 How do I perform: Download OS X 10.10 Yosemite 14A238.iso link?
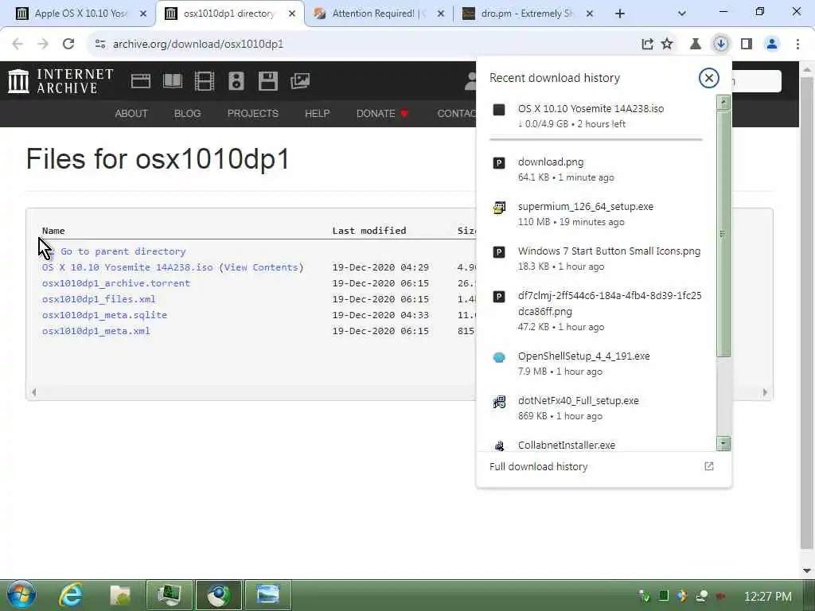point(127,267)
